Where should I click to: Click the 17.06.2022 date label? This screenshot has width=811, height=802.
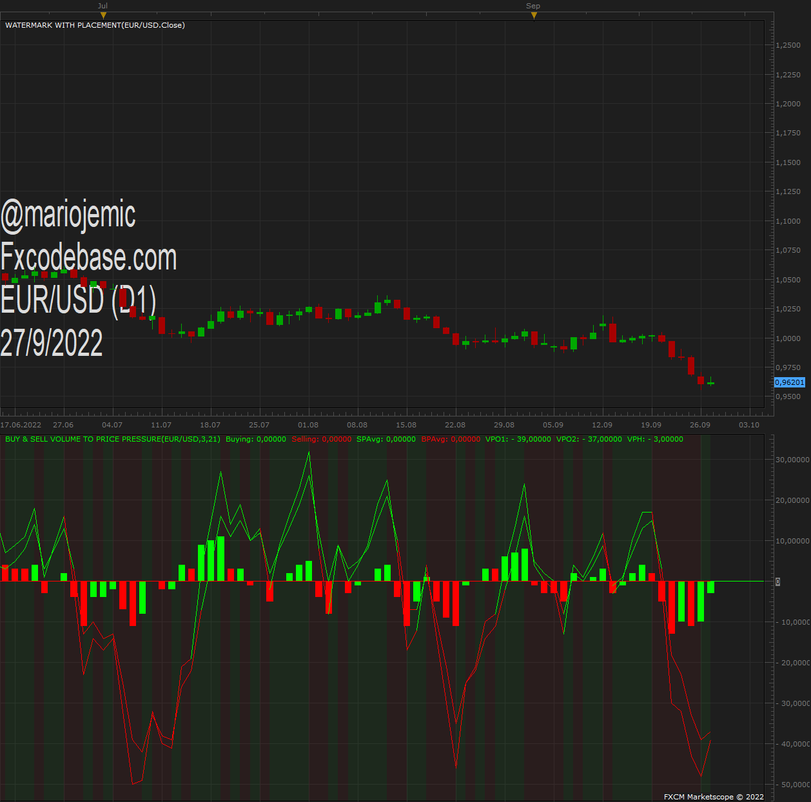click(x=21, y=425)
